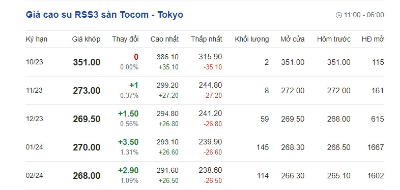This screenshot has width=400, height=190.
Task: Select the Kỳ hạn column header
Action: (x=37, y=40)
